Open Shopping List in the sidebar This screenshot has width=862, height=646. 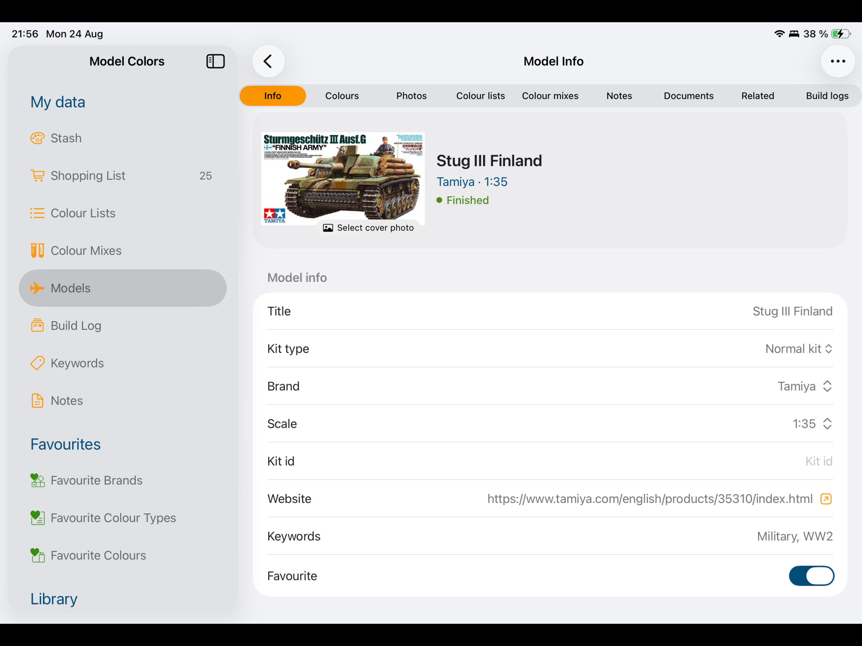point(122,176)
